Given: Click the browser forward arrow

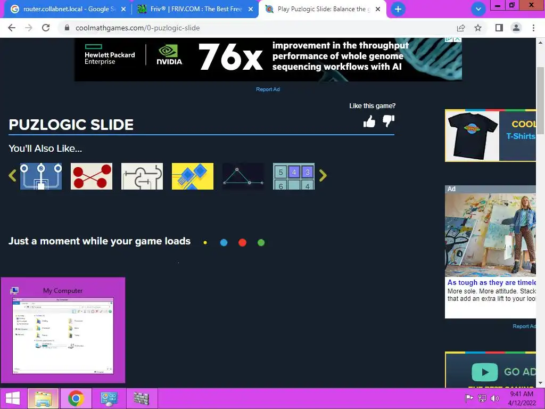Looking at the screenshot, I should (x=29, y=28).
